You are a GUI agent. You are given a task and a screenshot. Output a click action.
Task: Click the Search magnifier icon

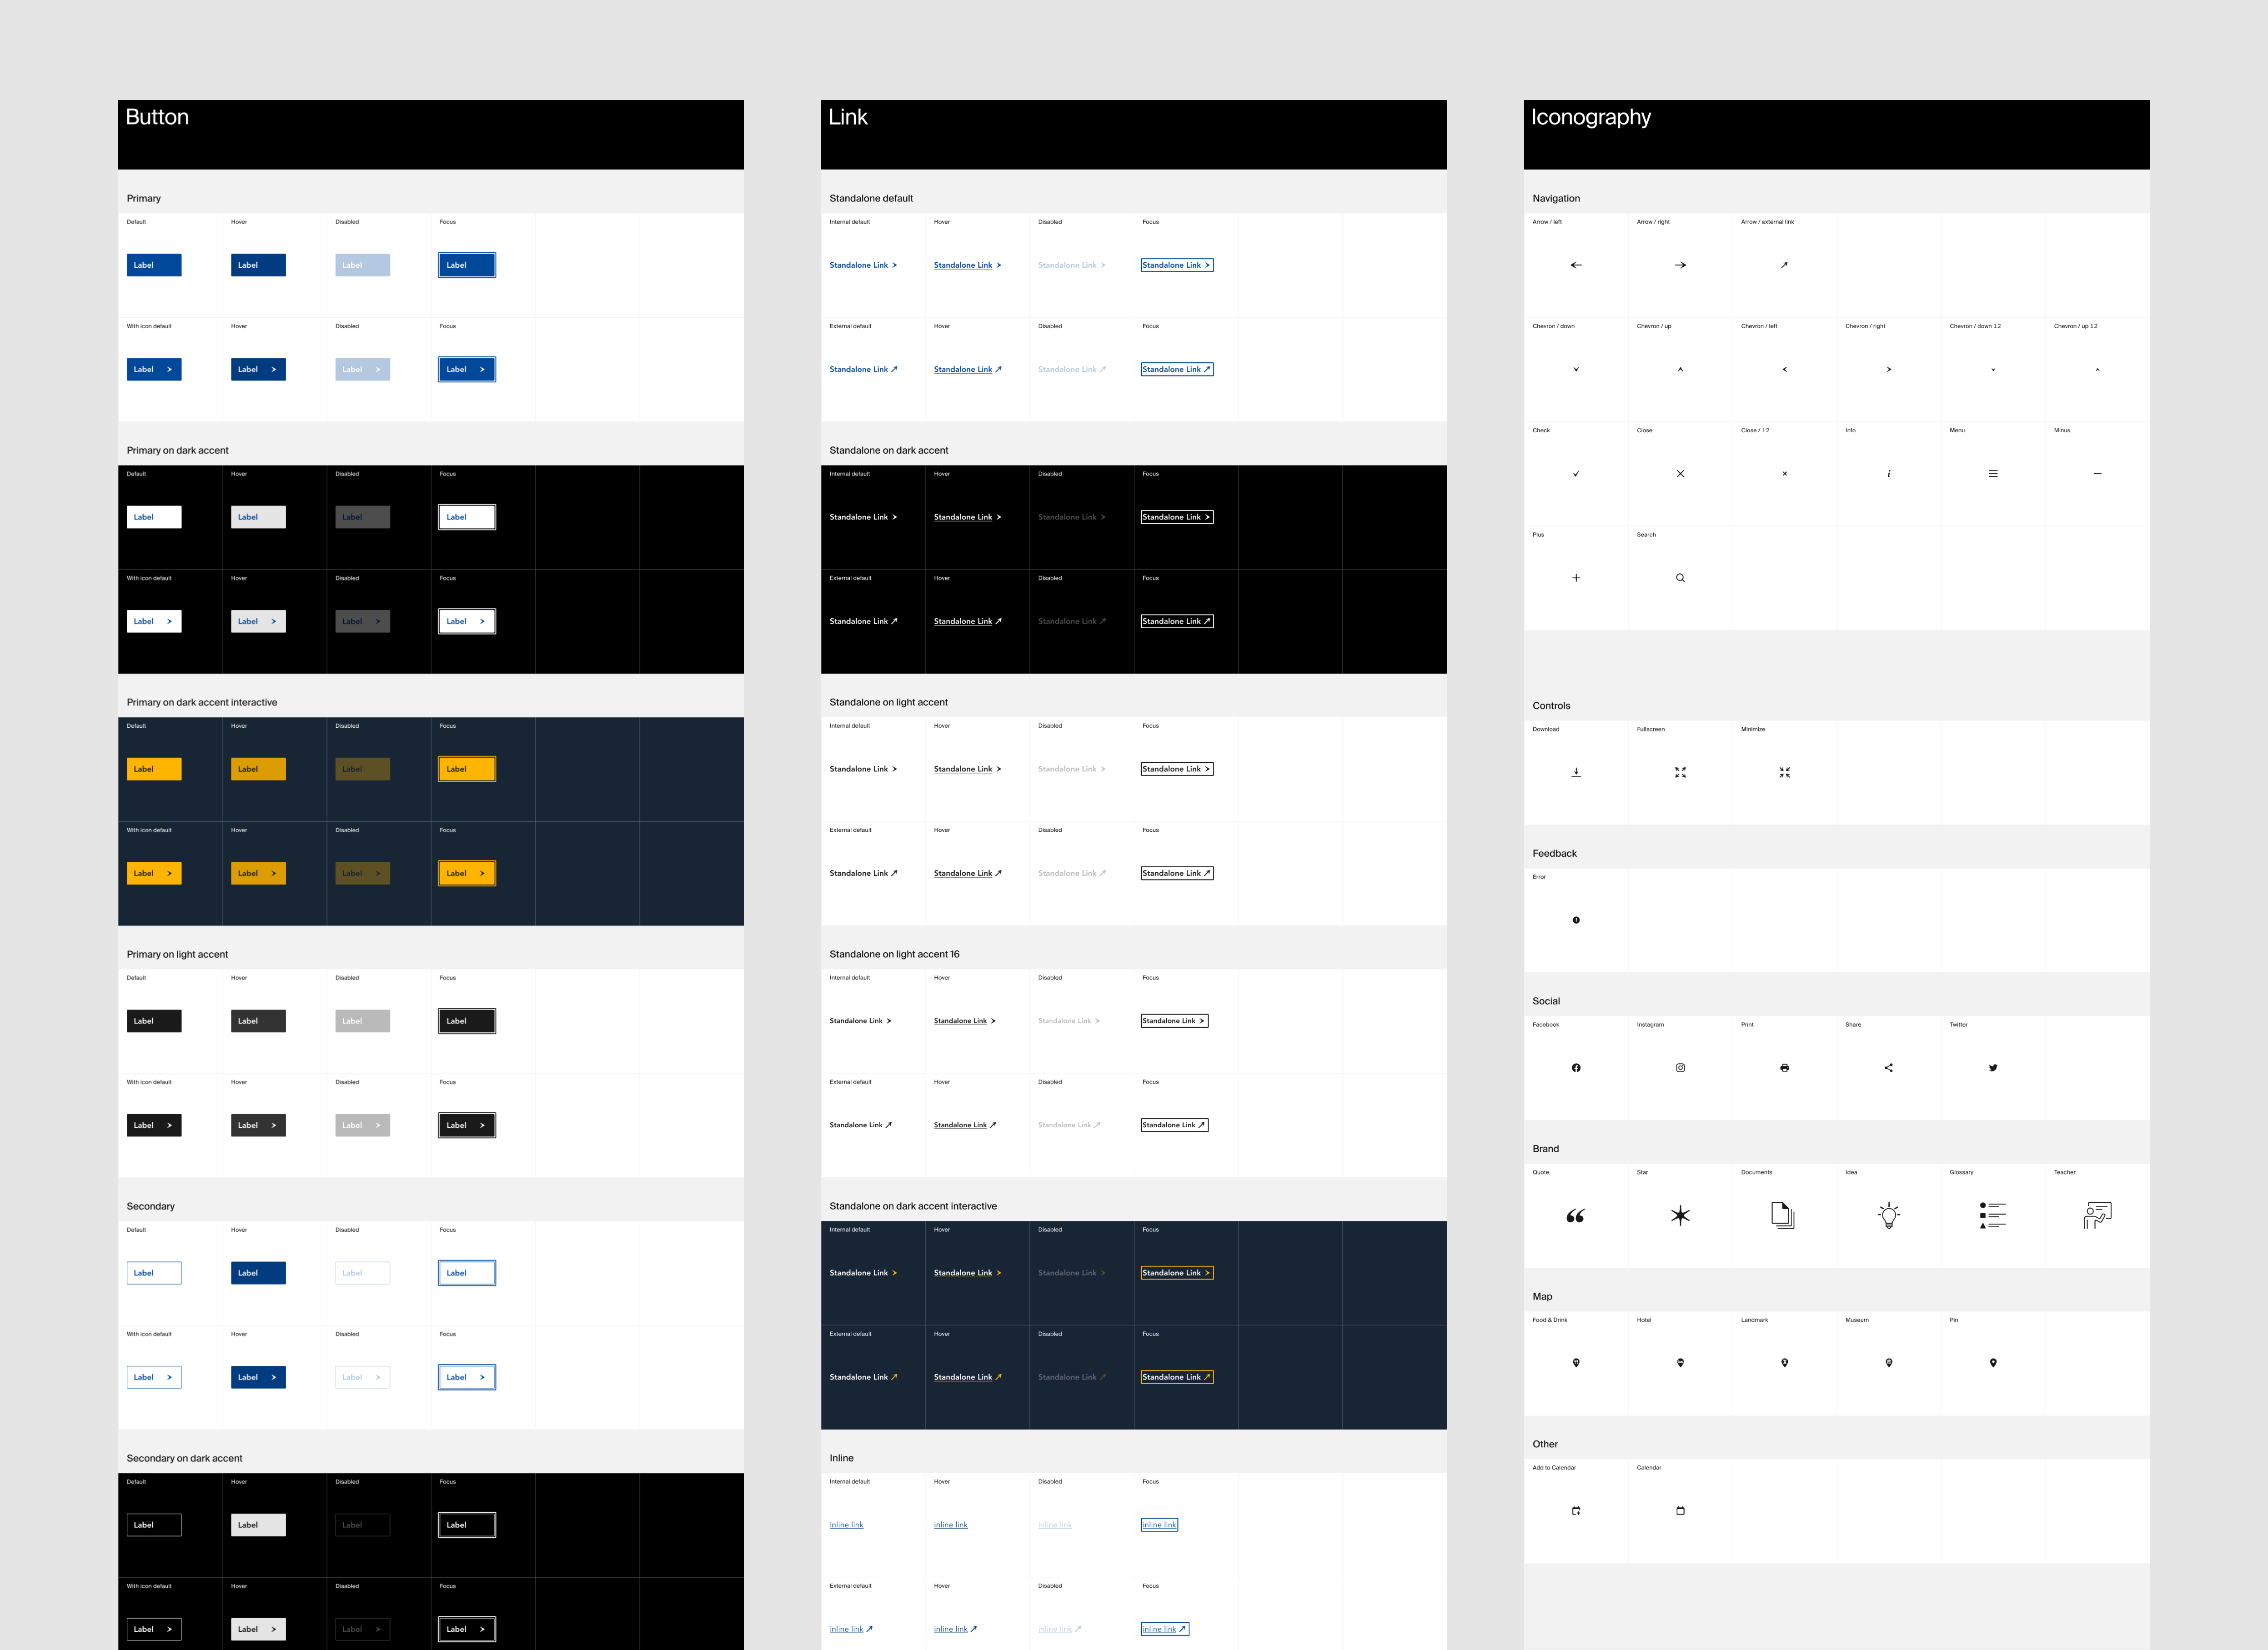tap(1680, 578)
